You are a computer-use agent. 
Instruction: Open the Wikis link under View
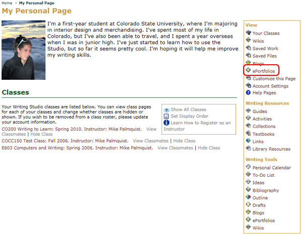click(258, 41)
